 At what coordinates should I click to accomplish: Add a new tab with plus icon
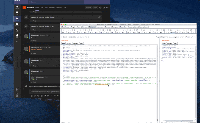[x=65, y=8]
